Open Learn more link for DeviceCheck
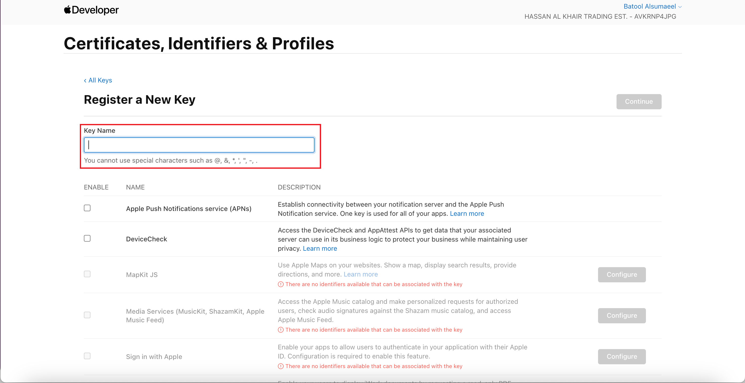This screenshot has height=383, width=745. (320, 248)
